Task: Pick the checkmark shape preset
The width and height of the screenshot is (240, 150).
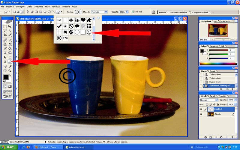Action: [59, 26]
